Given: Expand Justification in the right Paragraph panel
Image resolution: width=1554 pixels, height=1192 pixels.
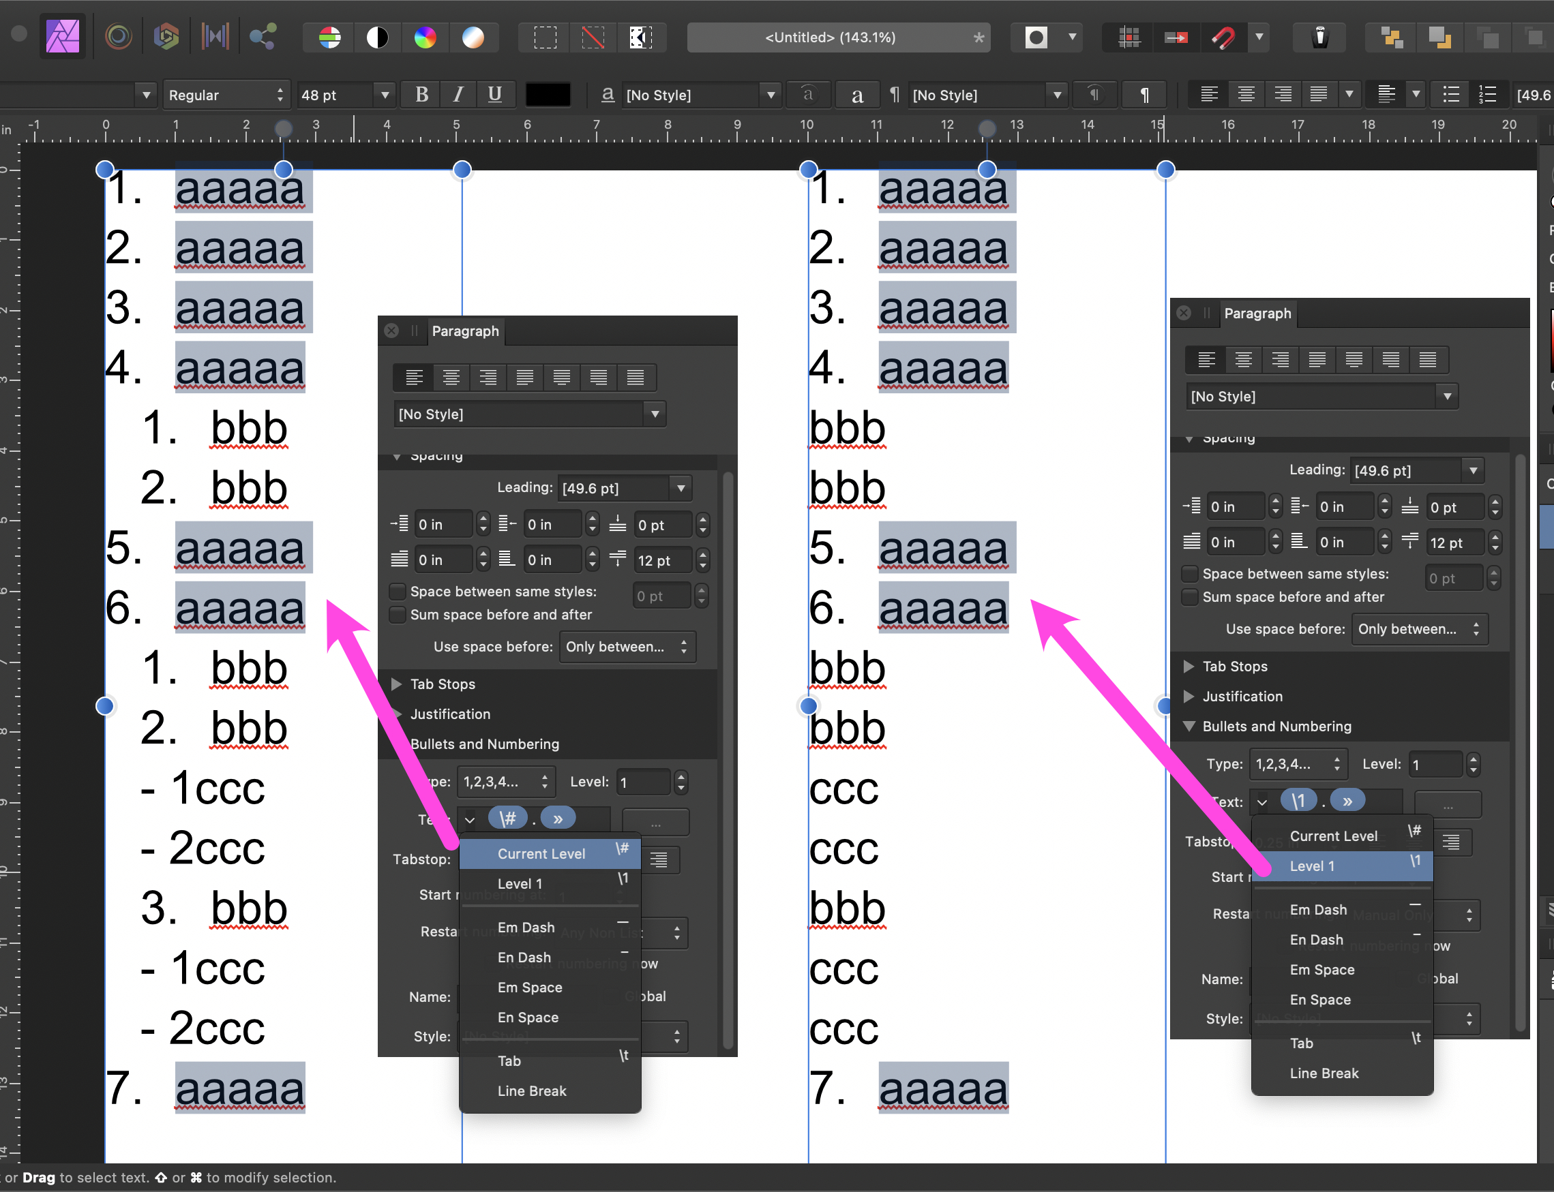Looking at the screenshot, I should coord(1189,697).
